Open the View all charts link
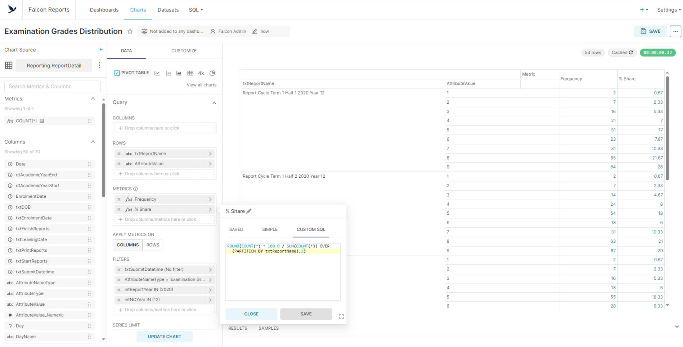Viewport: 683px width, 347px height. tap(201, 85)
